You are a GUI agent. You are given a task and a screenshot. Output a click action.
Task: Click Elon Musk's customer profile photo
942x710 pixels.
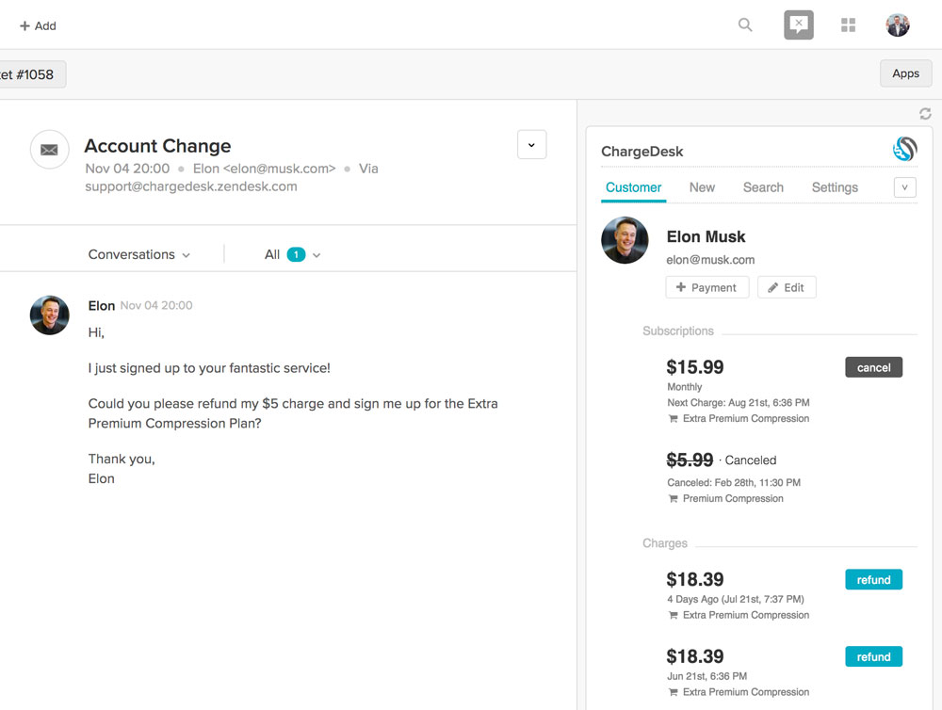pos(625,240)
